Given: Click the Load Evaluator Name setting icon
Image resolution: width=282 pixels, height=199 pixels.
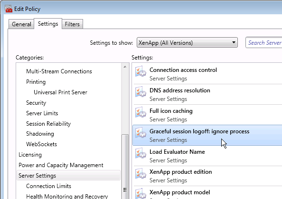Looking at the screenshot, I should 141,153.
